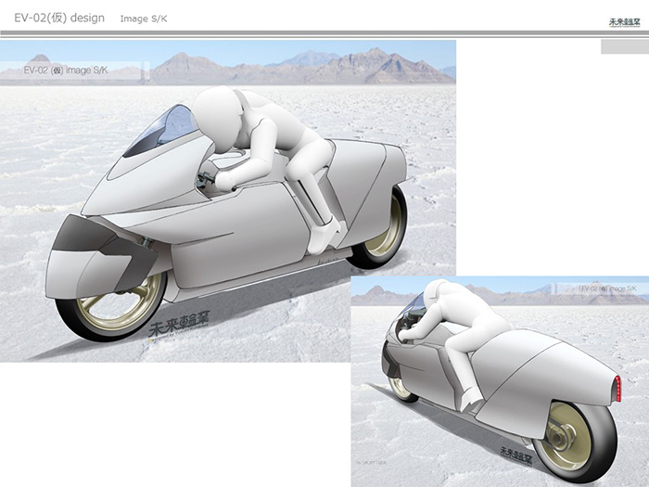Click the gray rectangle below the header logo

(x=624, y=46)
